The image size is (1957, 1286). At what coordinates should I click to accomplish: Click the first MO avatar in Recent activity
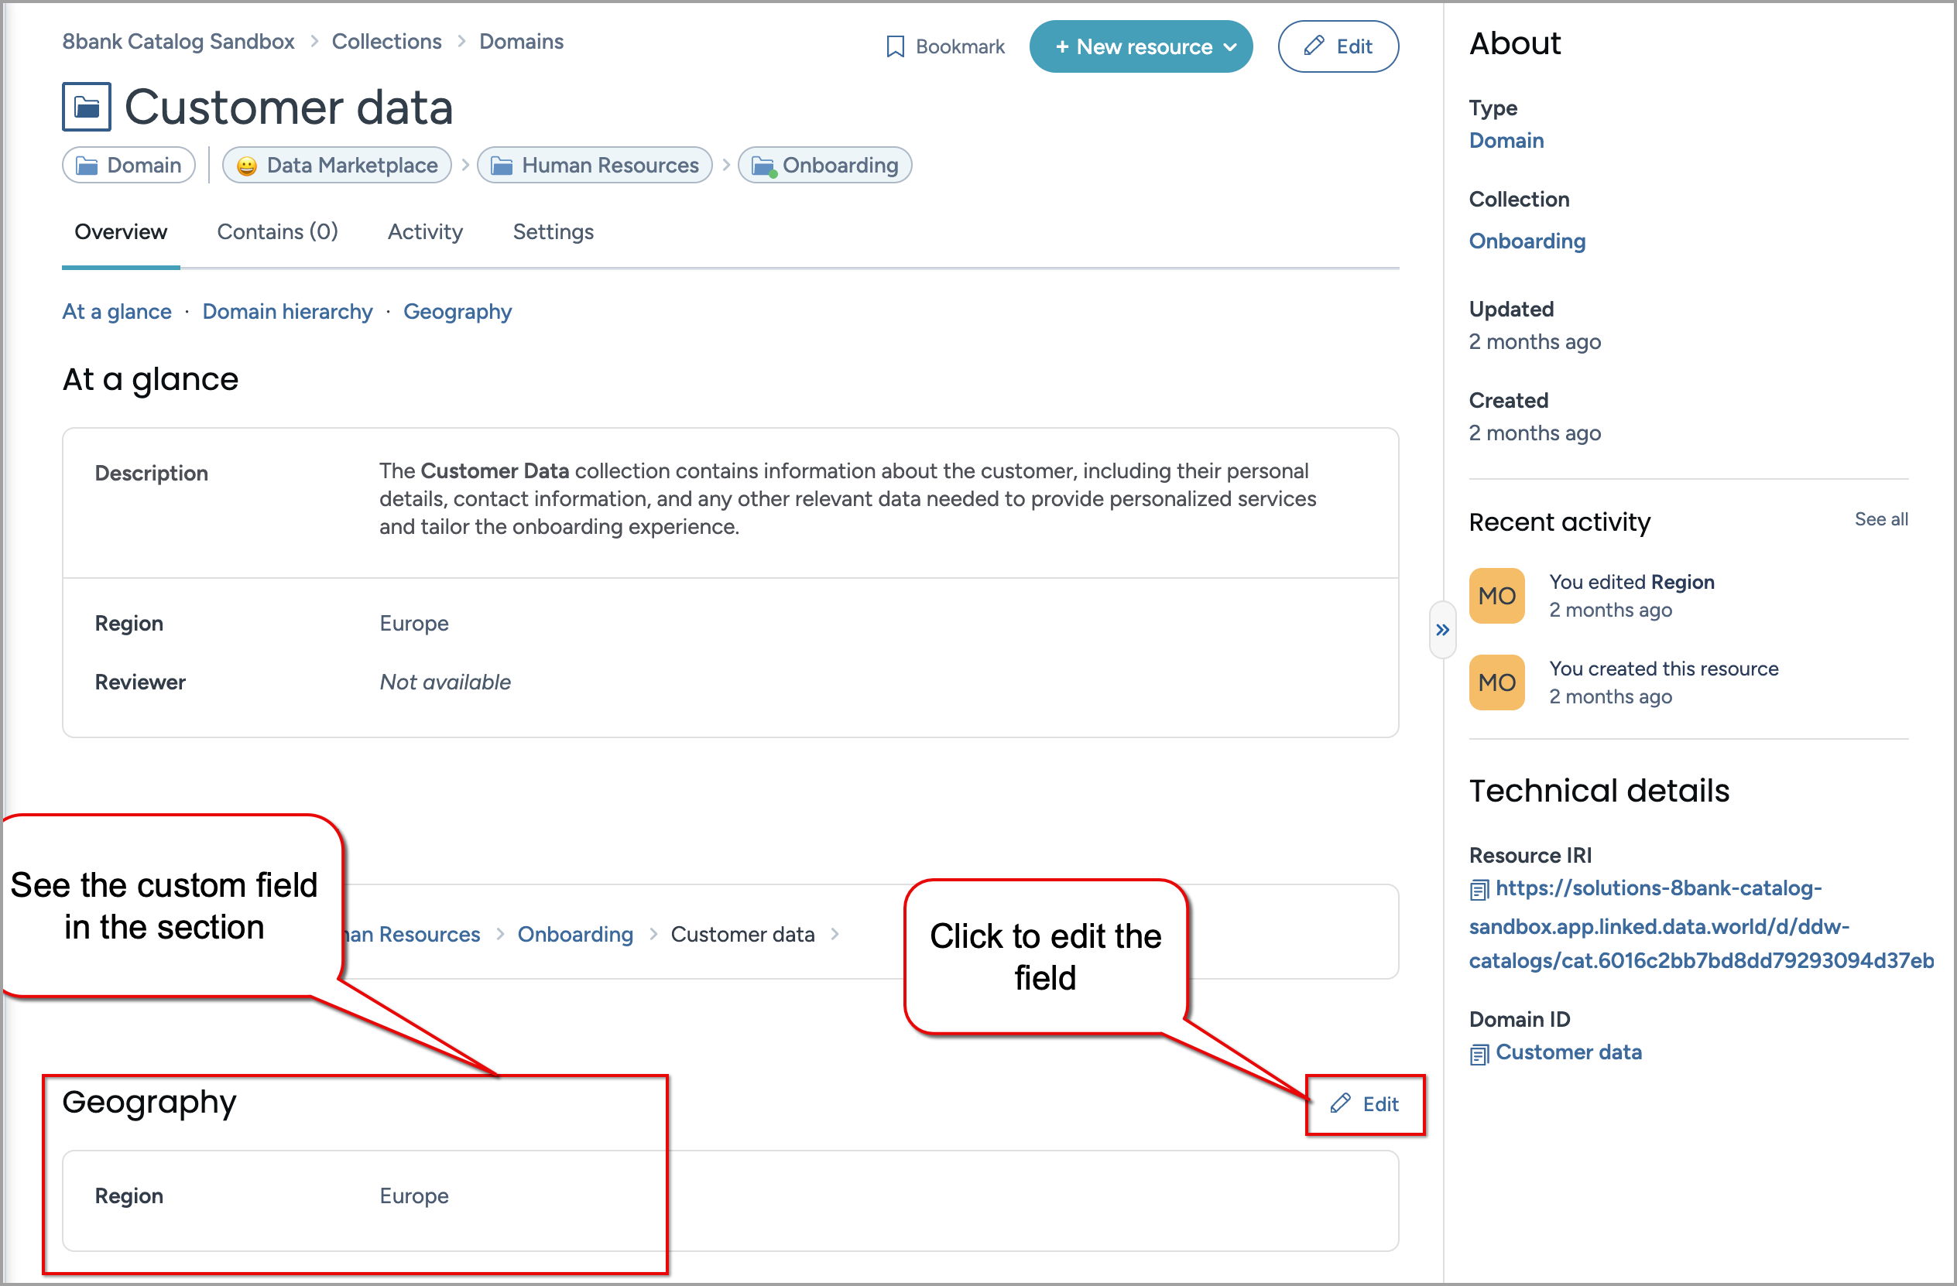click(1496, 596)
